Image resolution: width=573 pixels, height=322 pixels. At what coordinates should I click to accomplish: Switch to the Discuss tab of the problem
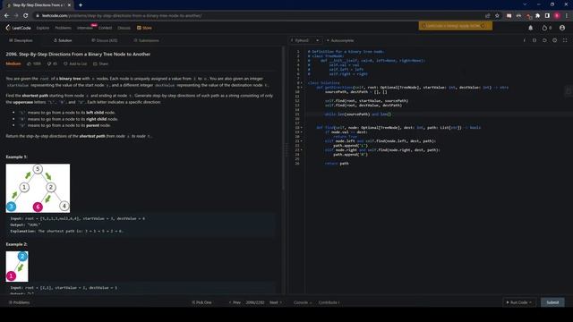pos(105,40)
